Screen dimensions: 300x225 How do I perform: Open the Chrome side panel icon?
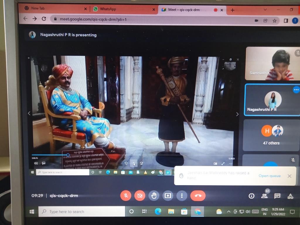tap(286, 21)
